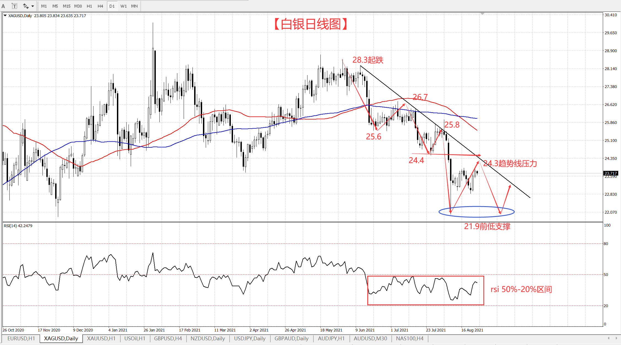
Task: Click the toolbar grip before M1
Action: [x=38, y=6]
